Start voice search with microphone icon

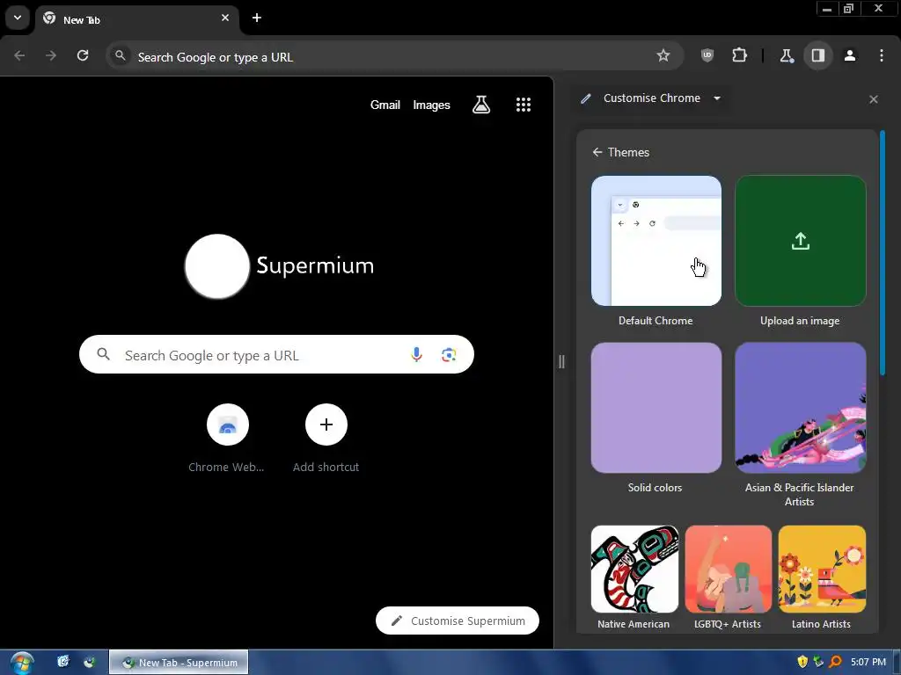[x=416, y=355]
